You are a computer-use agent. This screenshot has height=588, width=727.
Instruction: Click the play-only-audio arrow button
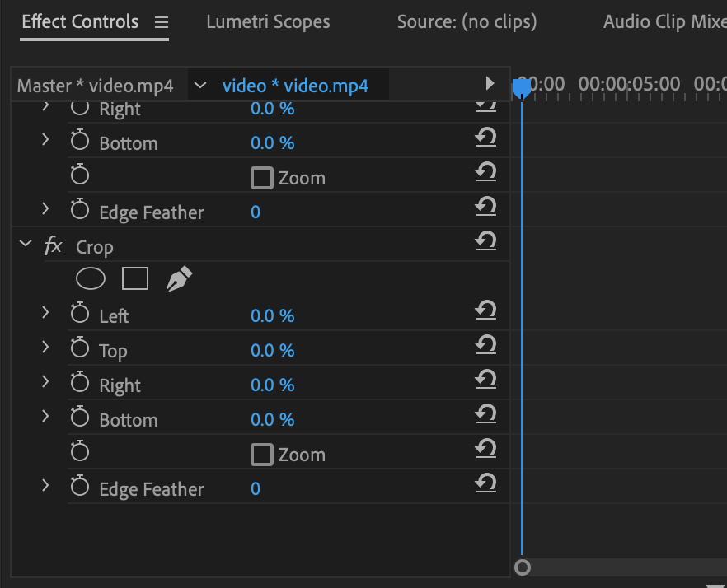point(490,83)
